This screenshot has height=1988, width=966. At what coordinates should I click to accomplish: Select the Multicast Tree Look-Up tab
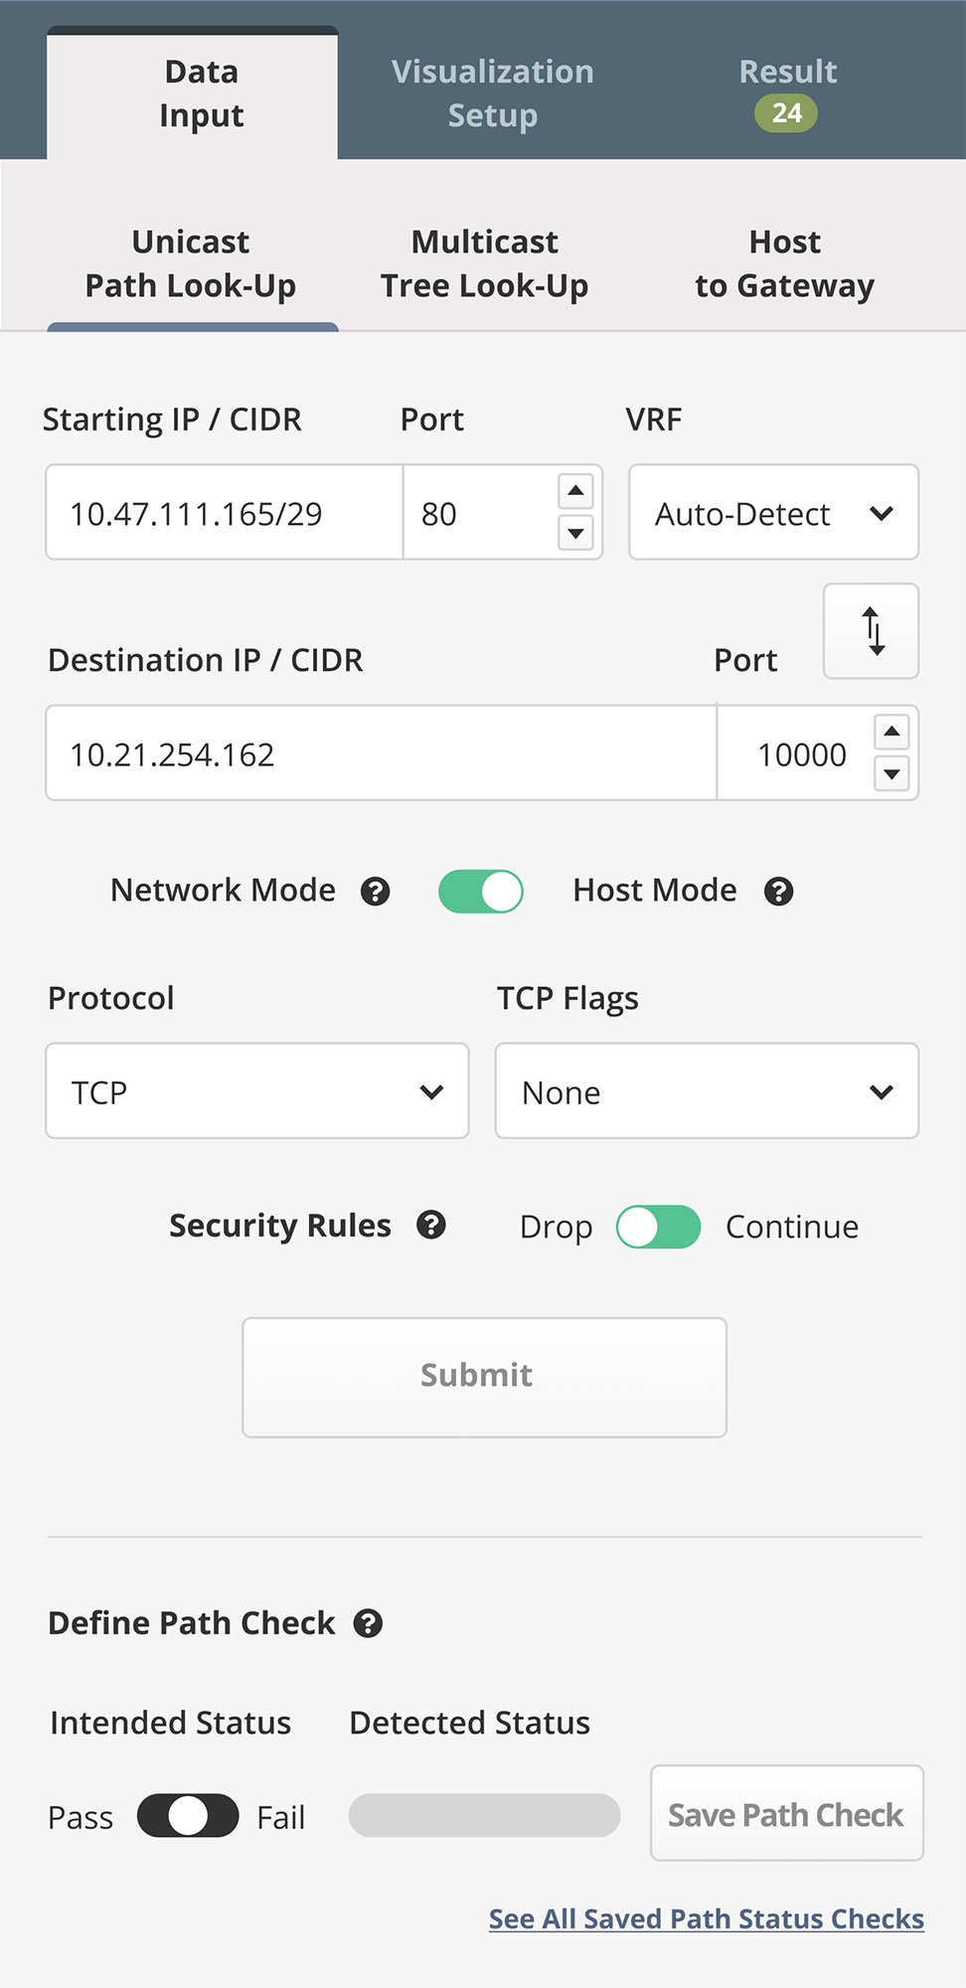(484, 263)
